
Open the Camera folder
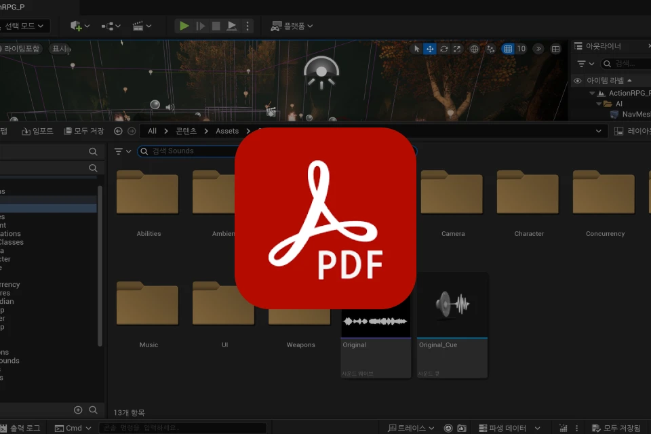click(452, 203)
